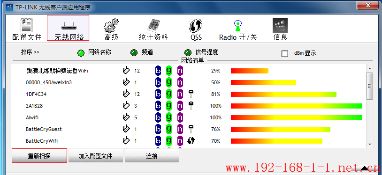The image size is (382, 175).
Task: Click the network list scroll up arrow
Action: [x=370, y=68]
